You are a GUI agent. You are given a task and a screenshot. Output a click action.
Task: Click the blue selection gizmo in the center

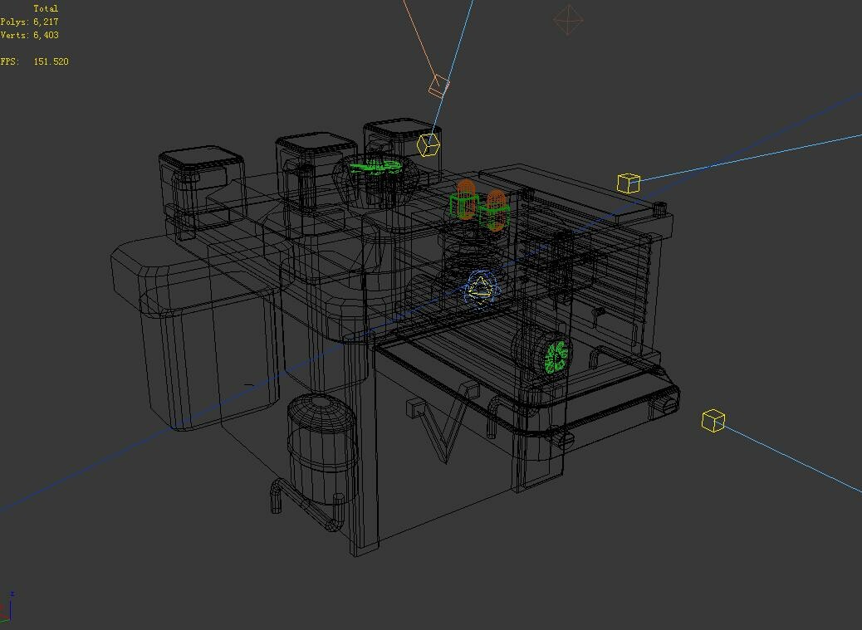click(x=479, y=288)
